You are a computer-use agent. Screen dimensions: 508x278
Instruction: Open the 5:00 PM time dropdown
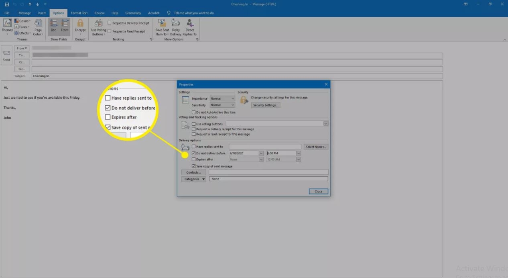click(x=299, y=153)
